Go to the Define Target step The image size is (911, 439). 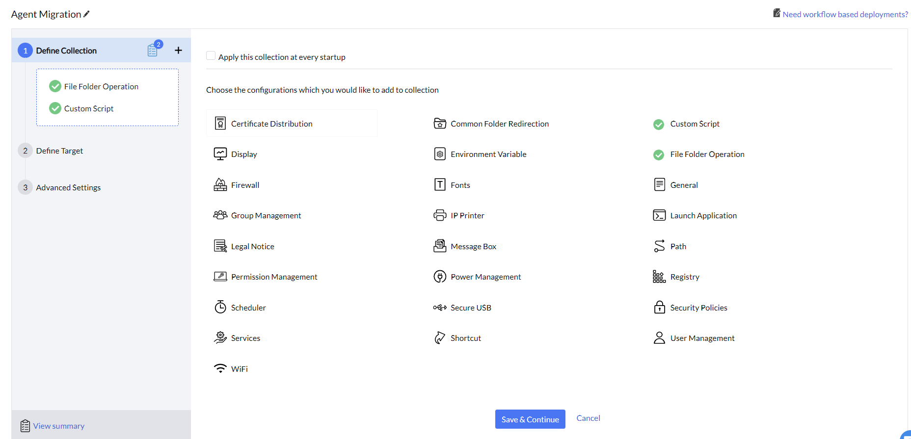tap(59, 151)
